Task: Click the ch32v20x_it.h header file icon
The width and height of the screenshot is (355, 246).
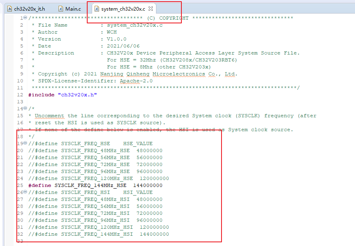Action: [x=9, y=9]
